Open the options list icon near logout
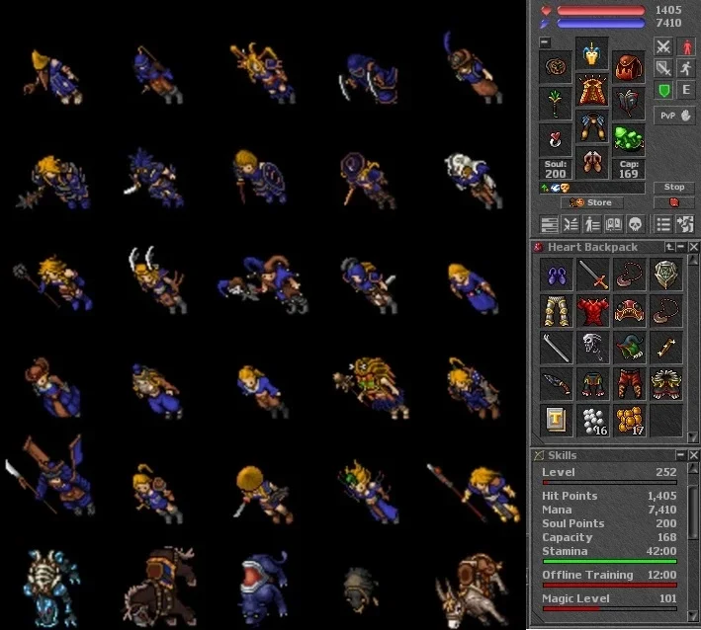This screenshot has width=701, height=630. pos(663,224)
